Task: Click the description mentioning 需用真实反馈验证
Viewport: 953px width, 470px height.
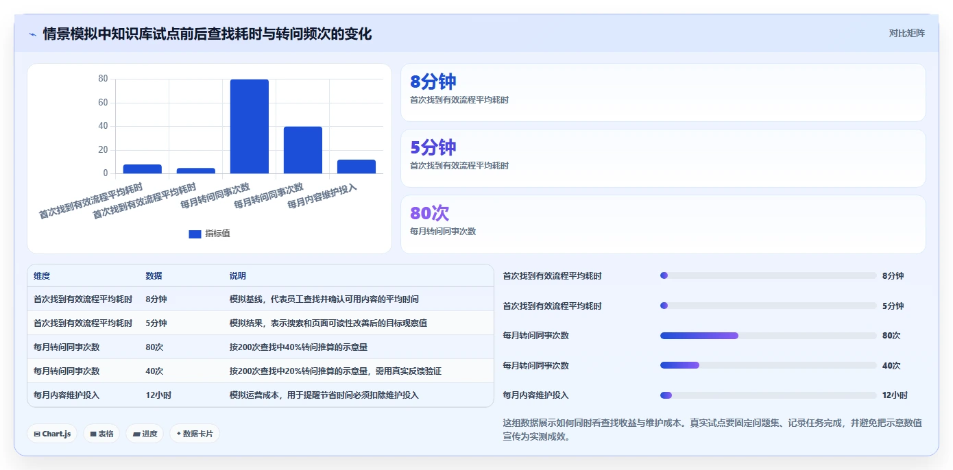Action: (x=335, y=371)
